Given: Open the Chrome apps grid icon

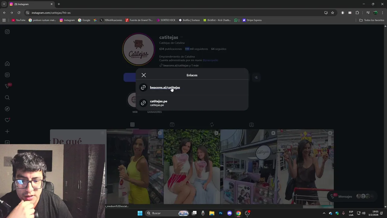Looking at the screenshot, I should point(4,20).
